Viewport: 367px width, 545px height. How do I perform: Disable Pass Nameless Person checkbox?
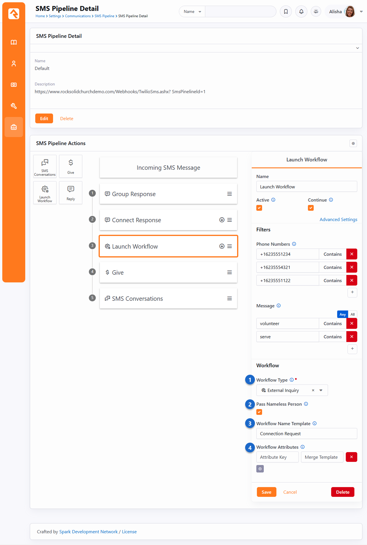click(x=259, y=412)
